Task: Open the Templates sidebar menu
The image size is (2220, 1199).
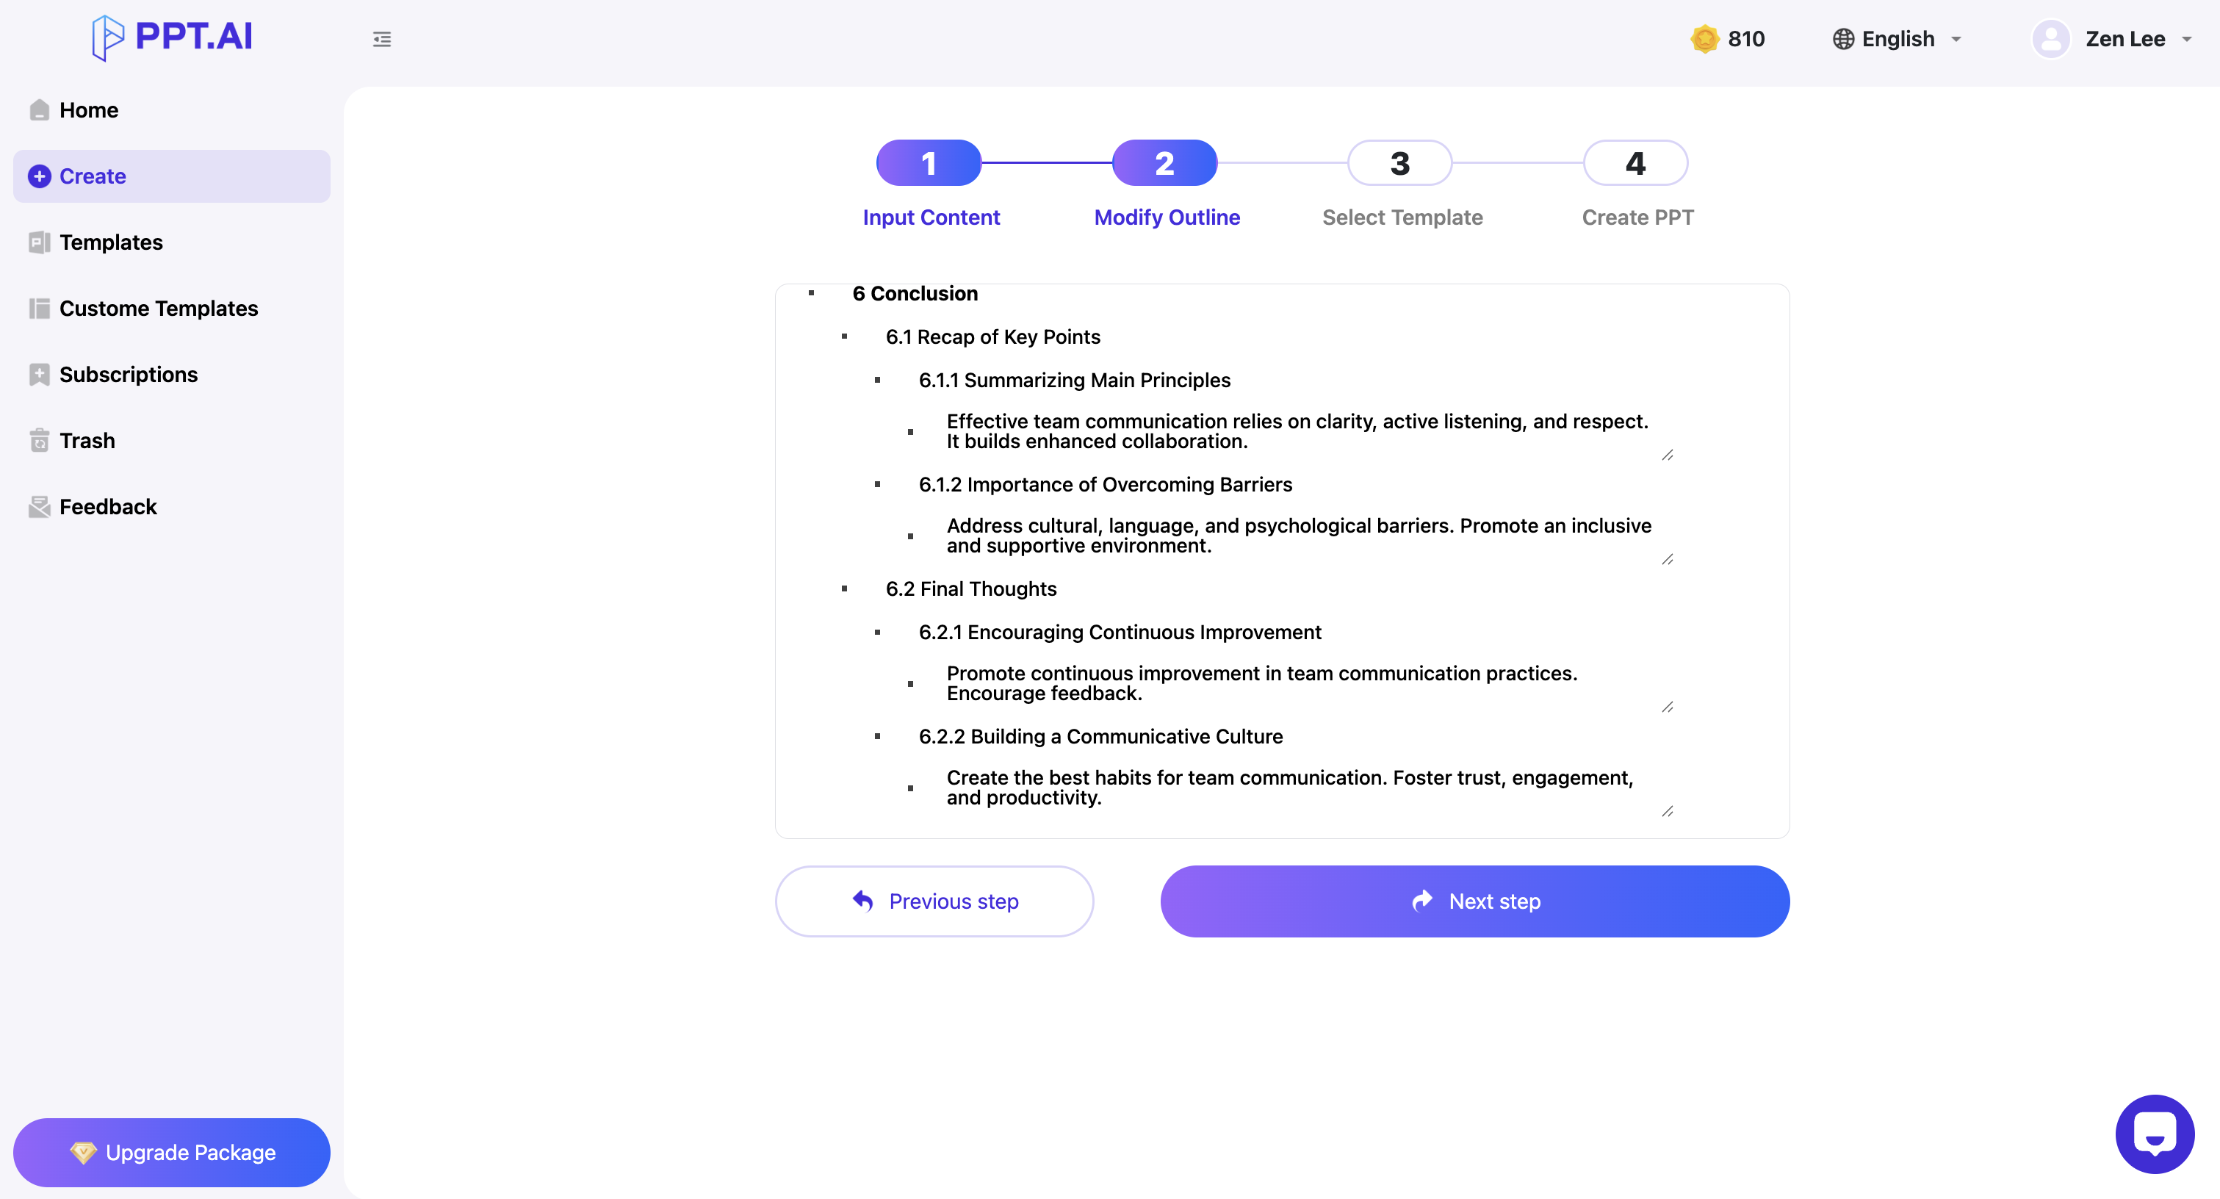Action: click(x=110, y=242)
